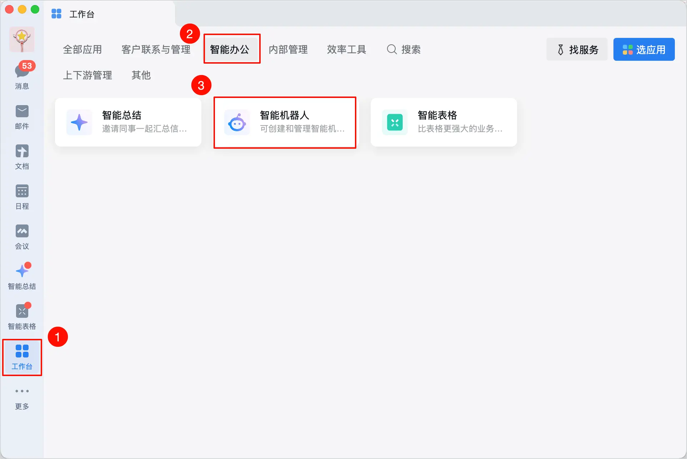Open the 效率工具 category
Screen dimensions: 687x459
(x=346, y=49)
